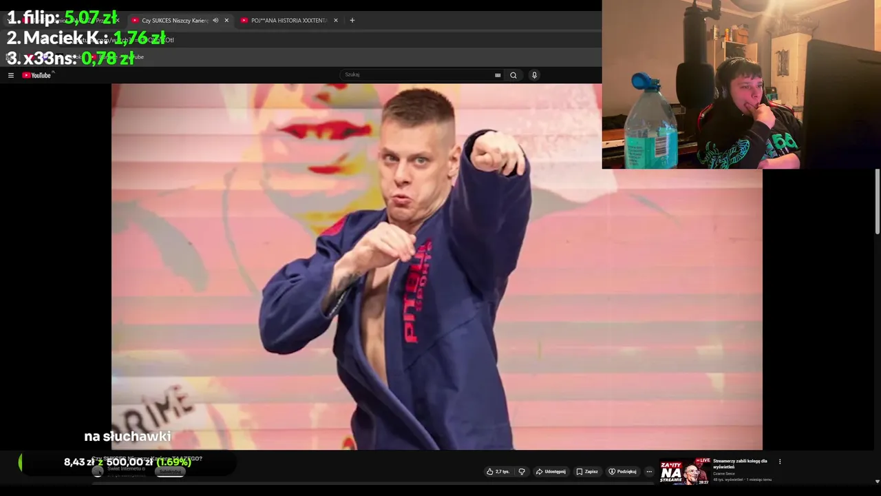Open a new browser tab
Screen dimensions: 881x496
[352, 21]
